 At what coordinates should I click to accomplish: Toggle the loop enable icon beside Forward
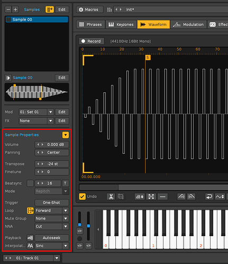click(x=30, y=211)
